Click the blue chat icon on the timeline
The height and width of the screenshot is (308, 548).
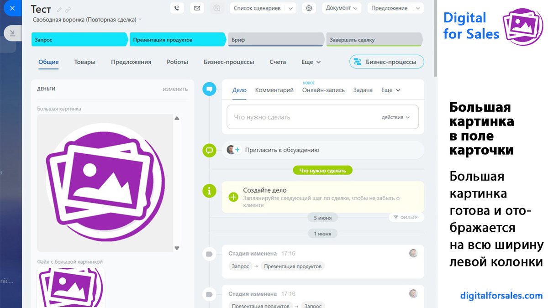click(210, 89)
